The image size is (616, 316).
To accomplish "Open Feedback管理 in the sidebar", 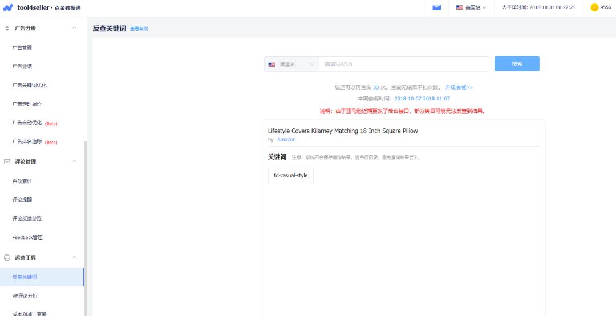I will click(27, 237).
